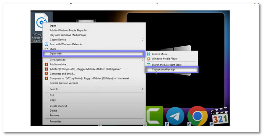Click the Windows Media Player icon
This screenshot has height=136, width=263.
tap(149, 59)
